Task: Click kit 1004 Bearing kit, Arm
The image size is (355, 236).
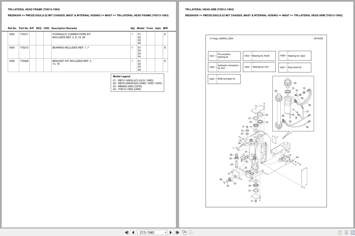Action: [x=259, y=67]
